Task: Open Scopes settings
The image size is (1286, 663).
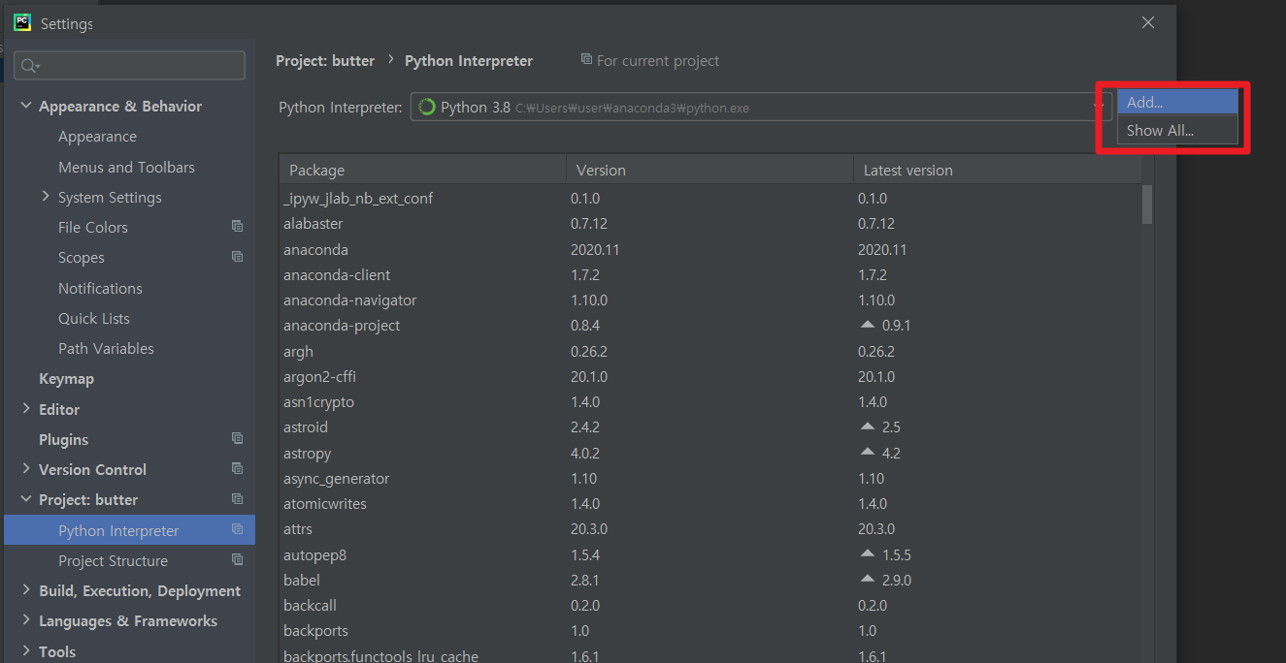Action: (x=82, y=258)
